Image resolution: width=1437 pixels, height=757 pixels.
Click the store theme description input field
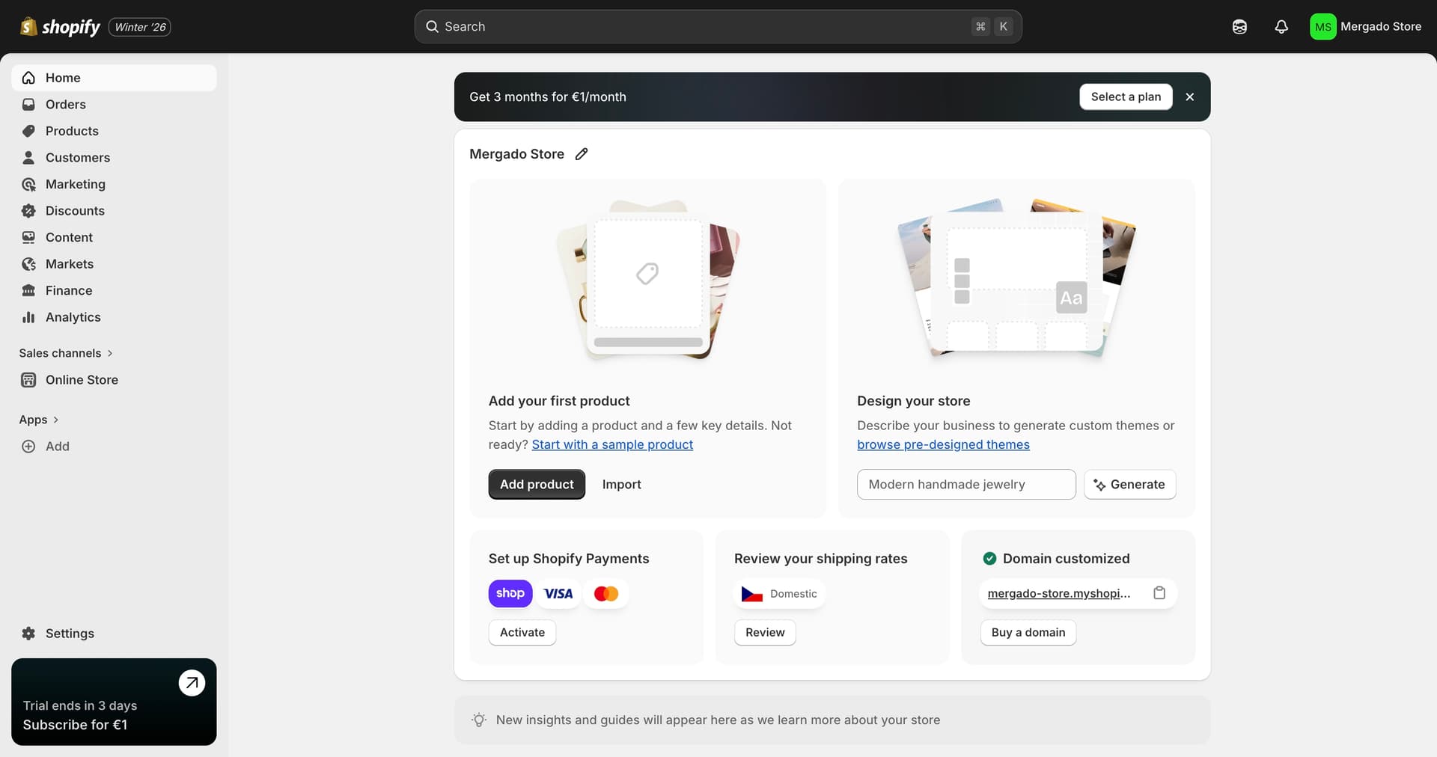tap(966, 485)
